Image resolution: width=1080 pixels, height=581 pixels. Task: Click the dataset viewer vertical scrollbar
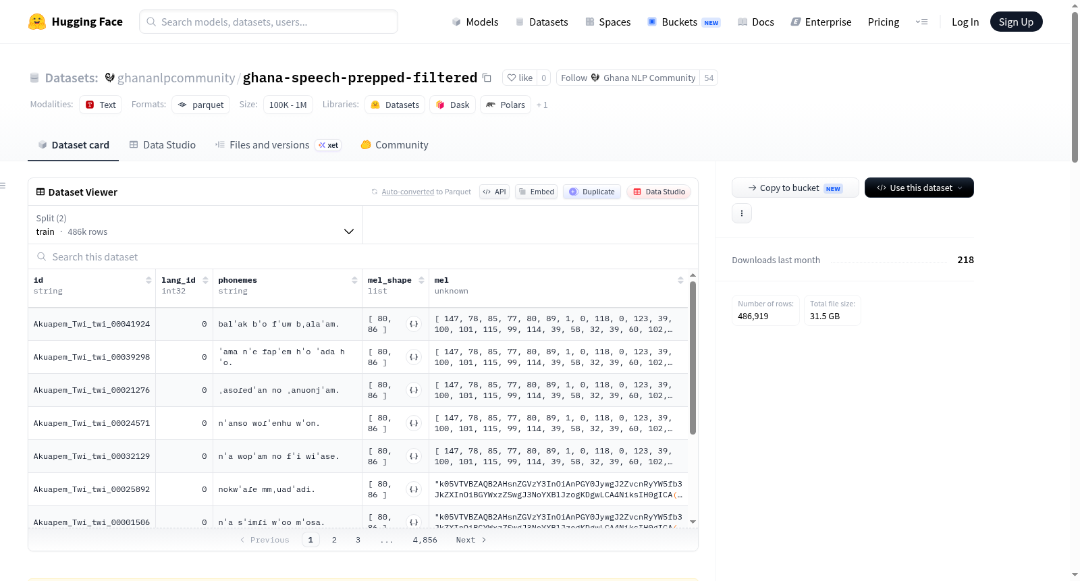pyautogui.click(x=693, y=358)
